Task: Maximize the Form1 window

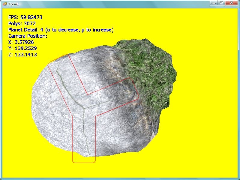Action: click(221, 3)
